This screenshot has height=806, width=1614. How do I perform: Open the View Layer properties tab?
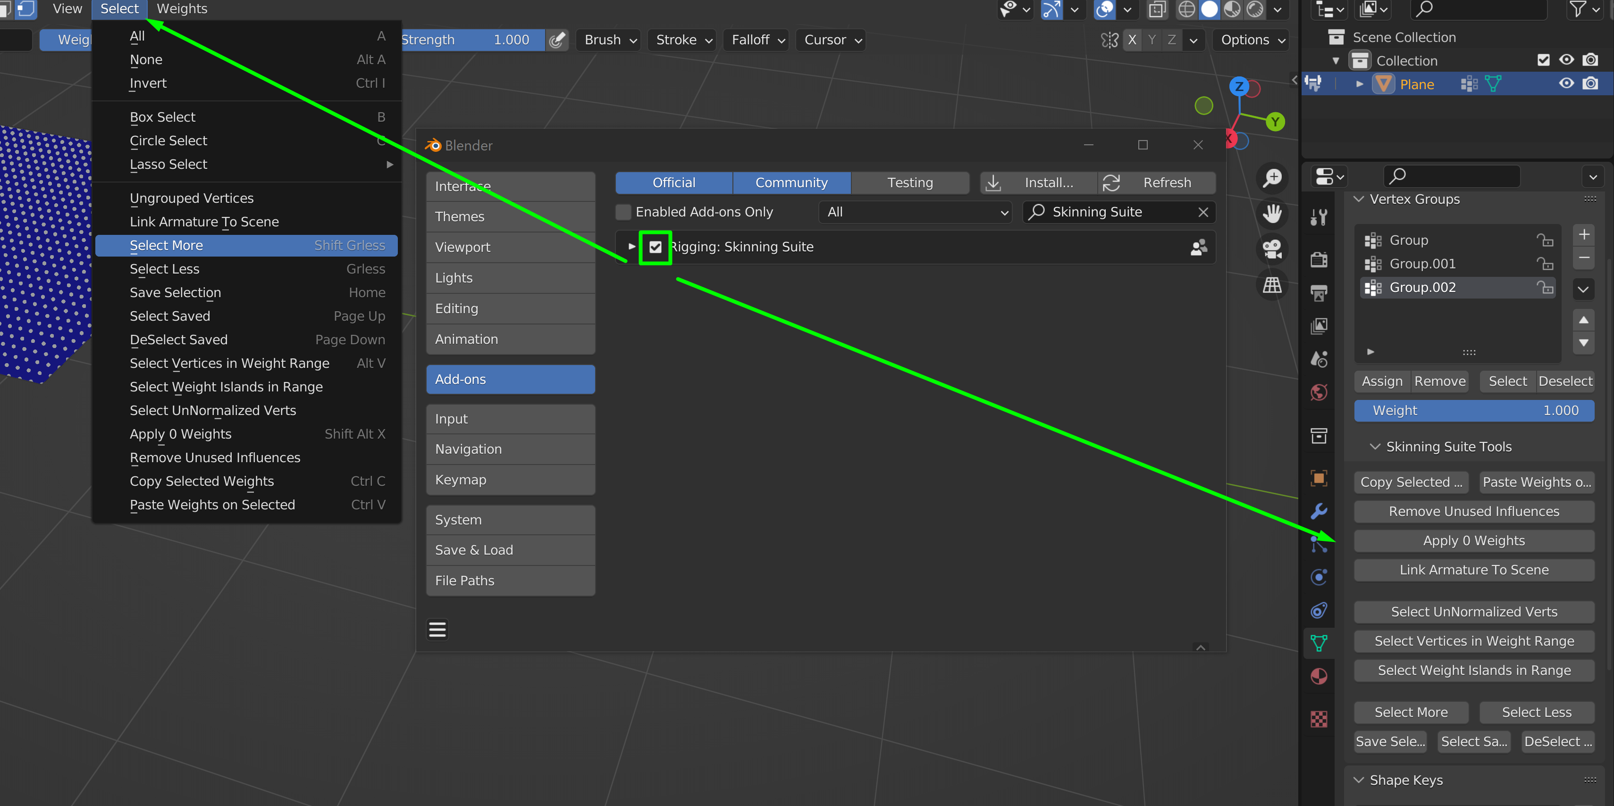tap(1319, 326)
